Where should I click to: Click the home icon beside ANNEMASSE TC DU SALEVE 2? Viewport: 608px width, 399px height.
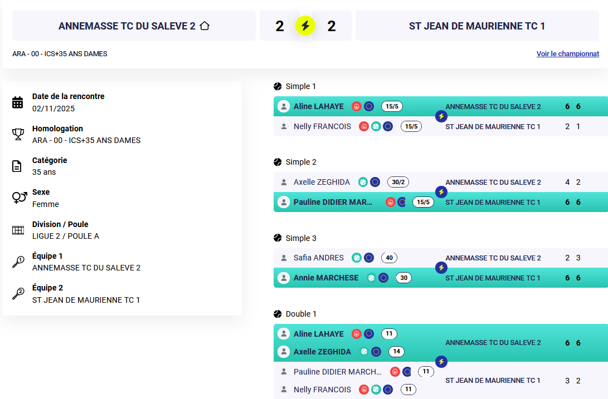tap(205, 26)
